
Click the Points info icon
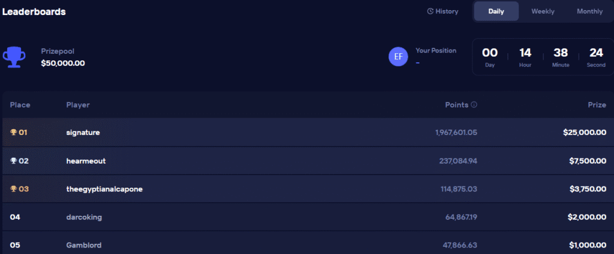tap(474, 105)
